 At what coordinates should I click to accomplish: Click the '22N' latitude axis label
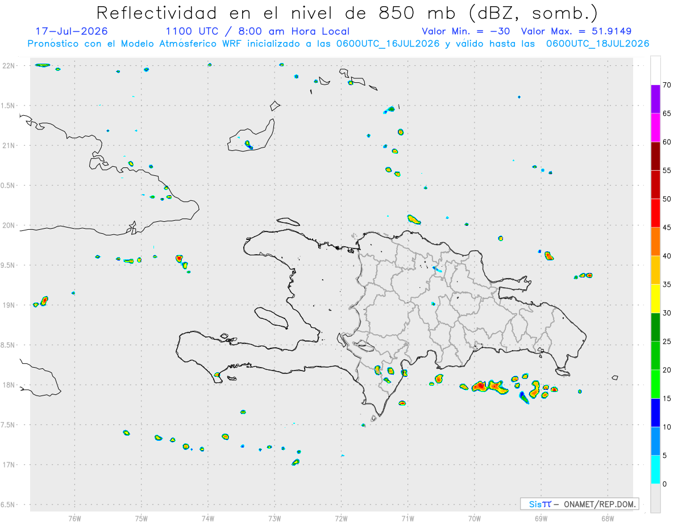click(x=9, y=66)
